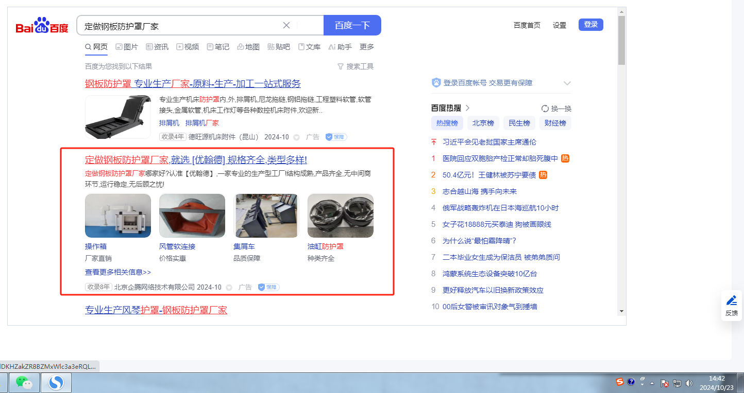Open the 排屑机 sublink
Viewport: 744px width, 393px height.
tap(169, 123)
